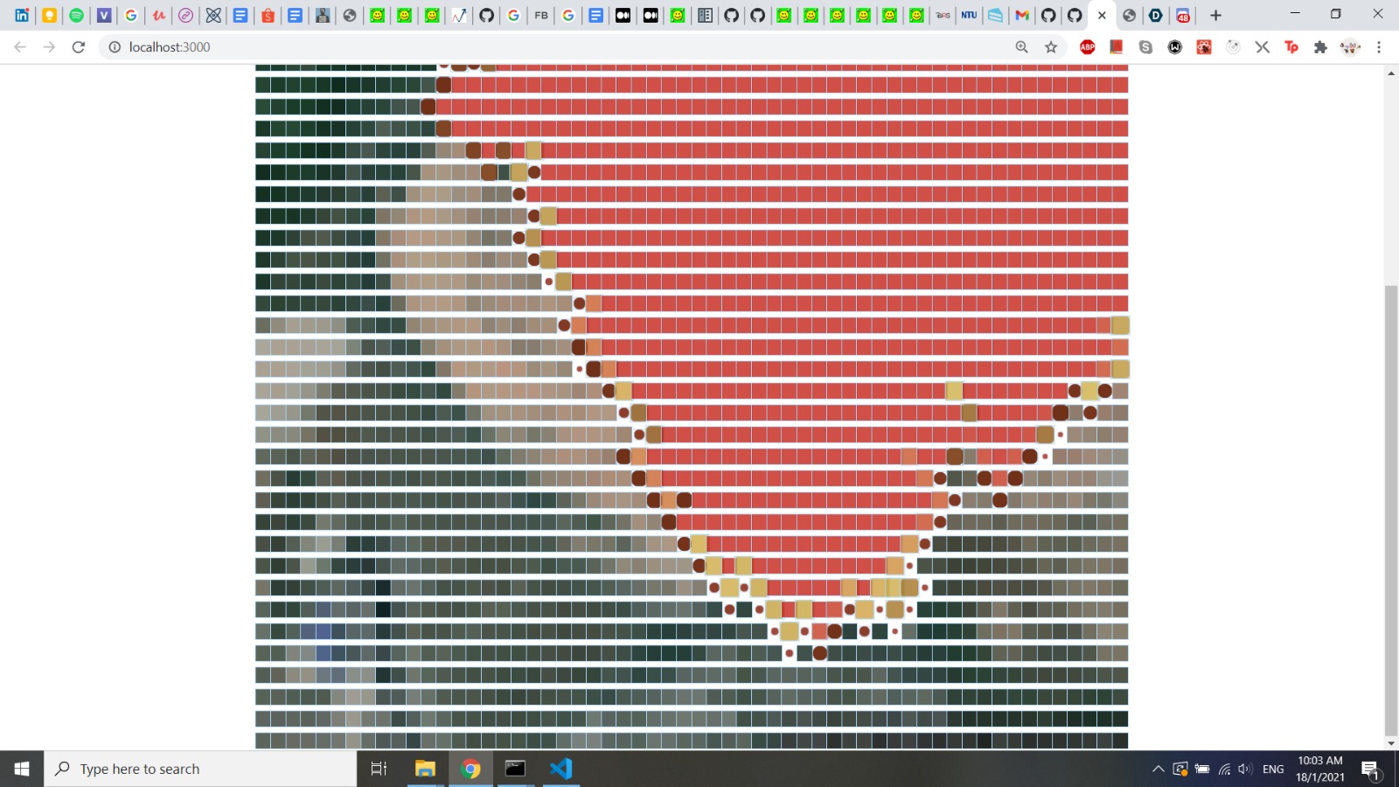Check battery status in tray
The width and height of the screenshot is (1399, 787).
point(1202,770)
